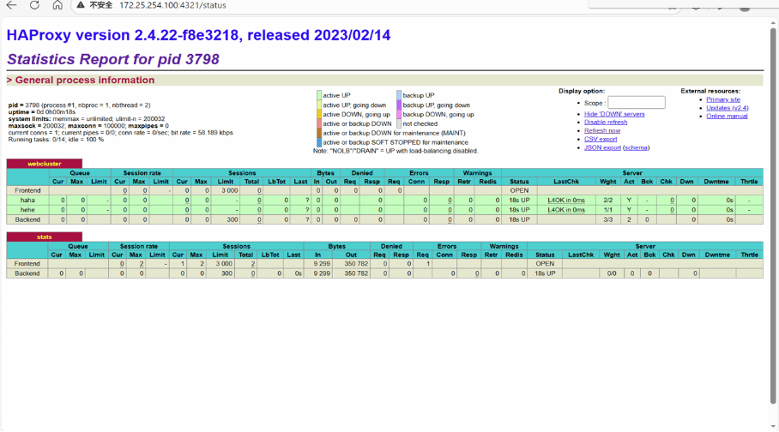Image resolution: width=779 pixels, height=432 pixels.
Task: Click the backup DOWN, going up pink swatch
Action: pos(399,114)
